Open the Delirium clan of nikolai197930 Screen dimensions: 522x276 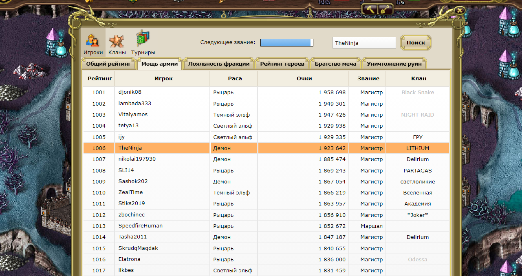417,159
